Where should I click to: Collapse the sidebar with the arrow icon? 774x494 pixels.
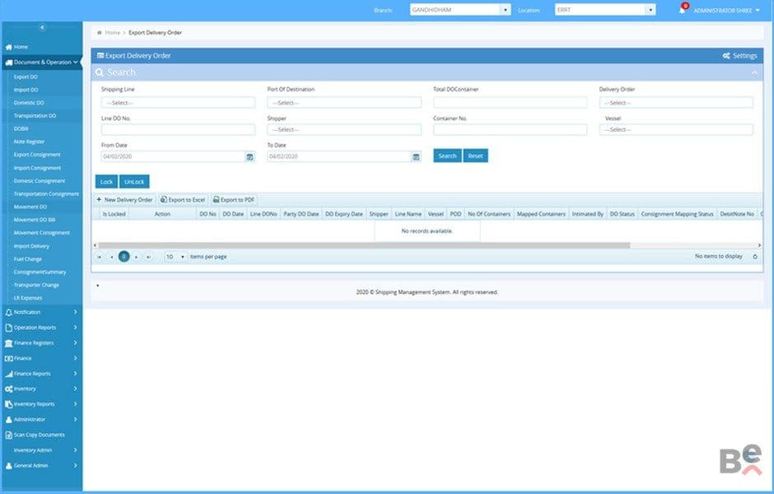[43, 28]
